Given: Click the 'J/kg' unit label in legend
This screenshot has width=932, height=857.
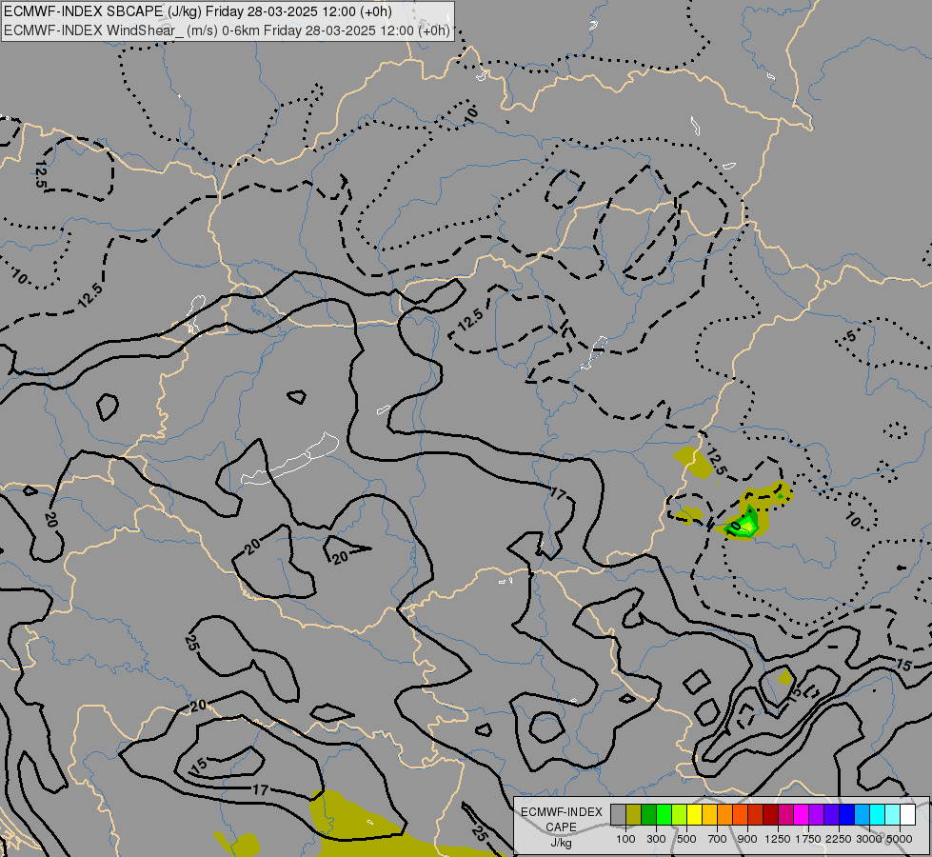Looking at the screenshot, I should tap(562, 843).
